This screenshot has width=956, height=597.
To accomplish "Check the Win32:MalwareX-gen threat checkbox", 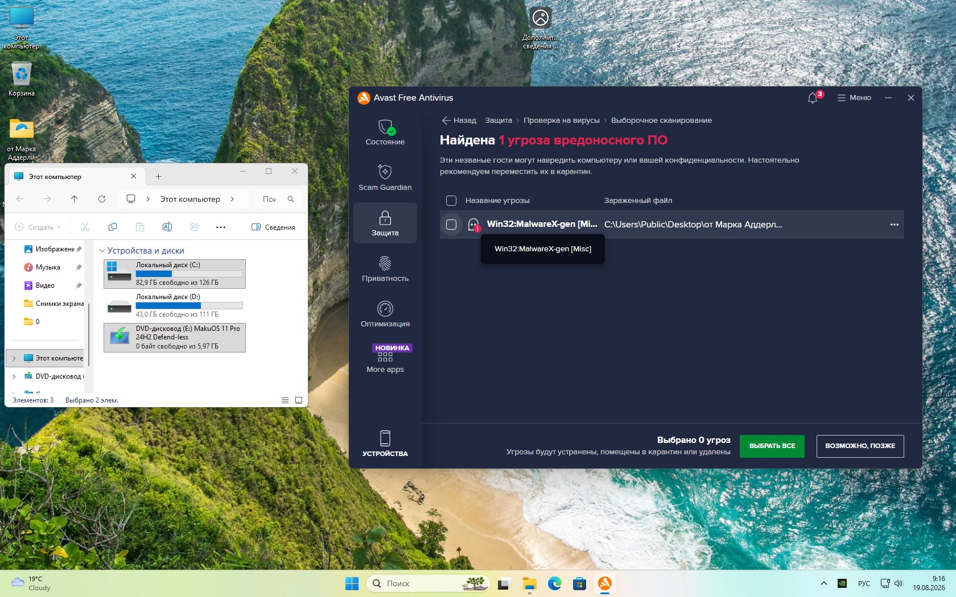I will tap(451, 225).
